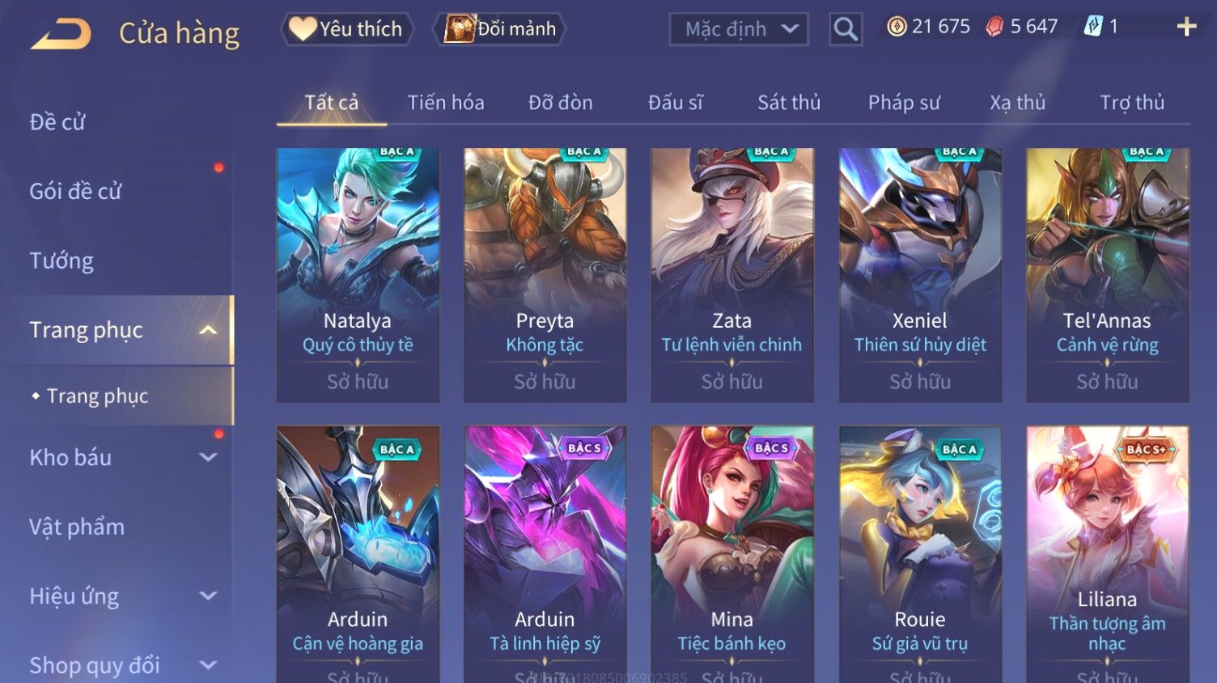1217x683 pixels.
Task: Click the chest icon in Đổi mảnh
Action: pyautogui.click(x=460, y=29)
